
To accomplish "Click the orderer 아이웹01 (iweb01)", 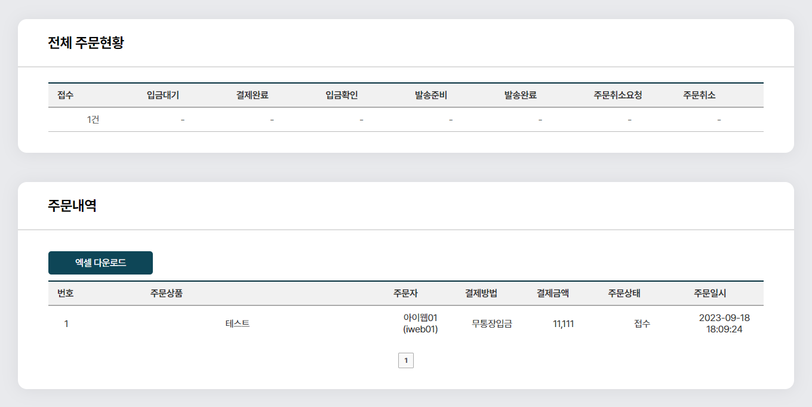I will point(421,323).
